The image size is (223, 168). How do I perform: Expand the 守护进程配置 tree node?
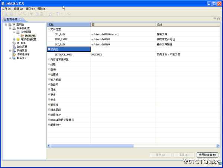click(x=14, y=39)
